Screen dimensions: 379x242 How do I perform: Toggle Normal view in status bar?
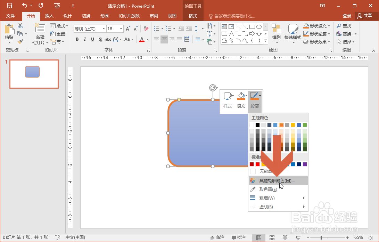point(258,237)
